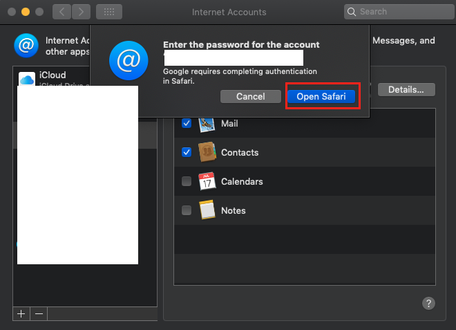Uncheck the Contacts checkbox
This screenshot has width=456, height=330.
[x=187, y=152]
